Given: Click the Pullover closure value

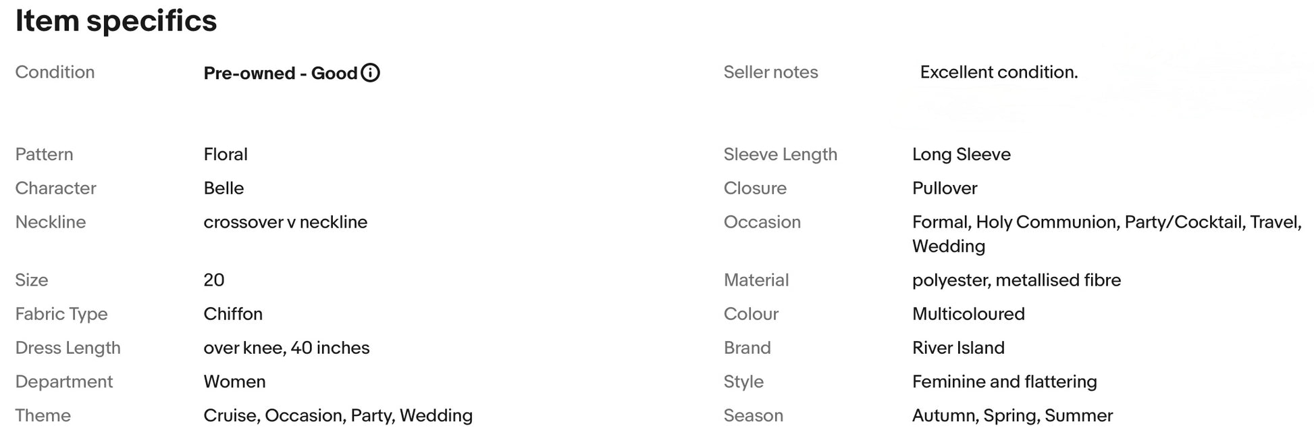Looking at the screenshot, I should click(x=944, y=188).
